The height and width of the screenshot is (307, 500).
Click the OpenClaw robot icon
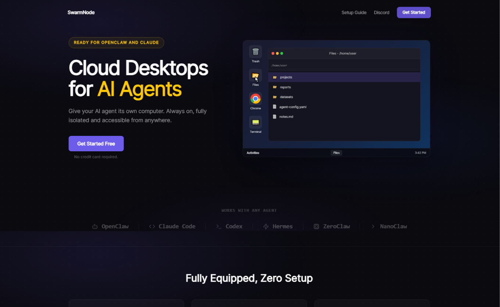pos(95,227)
